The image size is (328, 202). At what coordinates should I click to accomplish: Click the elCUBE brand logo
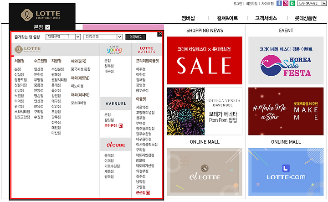click(x=116, y=145)
